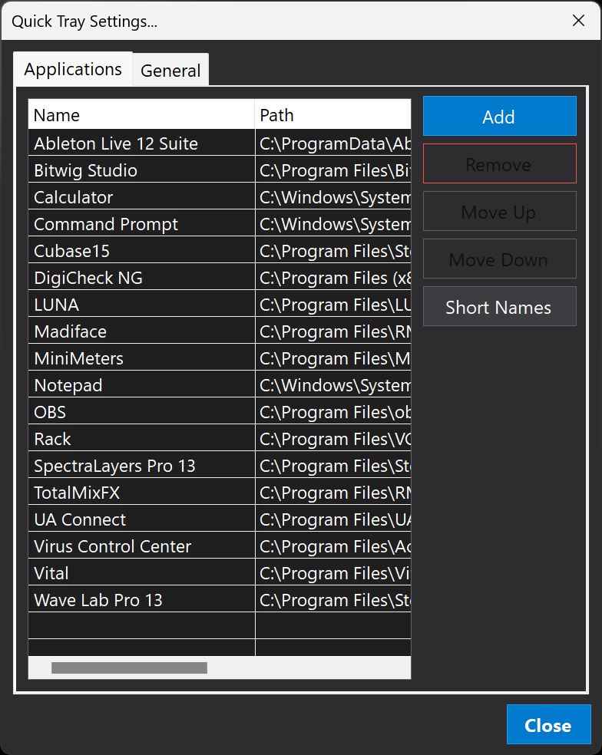
Task: Select the Applications tab
Action: coord(73,69)
